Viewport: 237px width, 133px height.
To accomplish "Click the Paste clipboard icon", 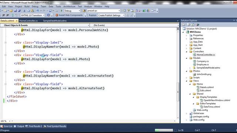I will pos(32,11).
